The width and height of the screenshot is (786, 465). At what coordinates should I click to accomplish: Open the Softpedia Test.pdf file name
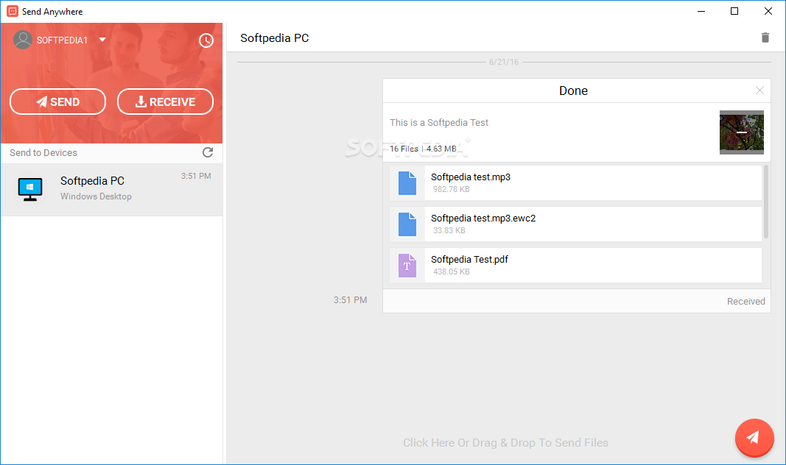click(469, 259)
